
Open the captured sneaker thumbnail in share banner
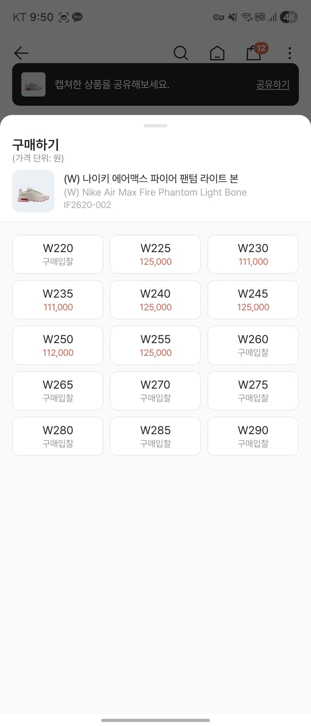[x=33, y=85]
